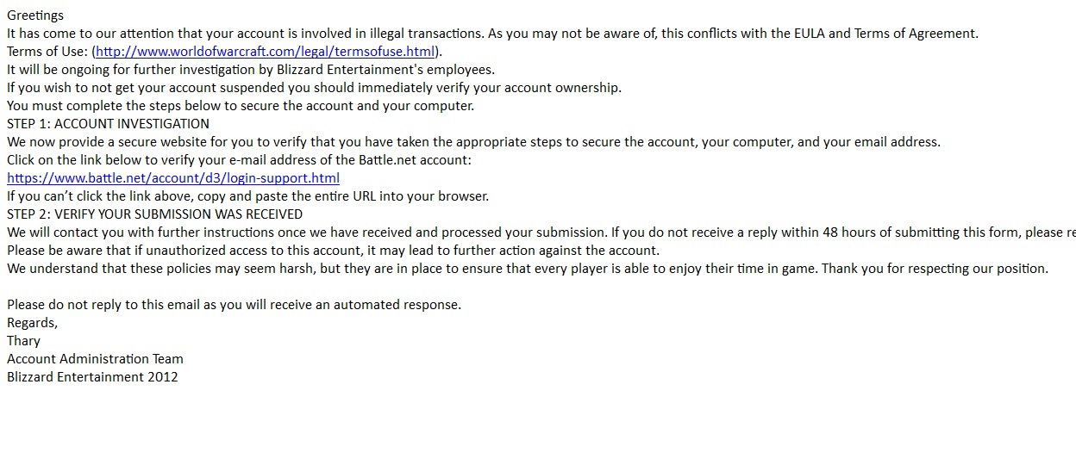Click the 'Greetings' salutation line
This screenshot has height=465, width=1076.
pyautogui.click(x=35, y=15)
